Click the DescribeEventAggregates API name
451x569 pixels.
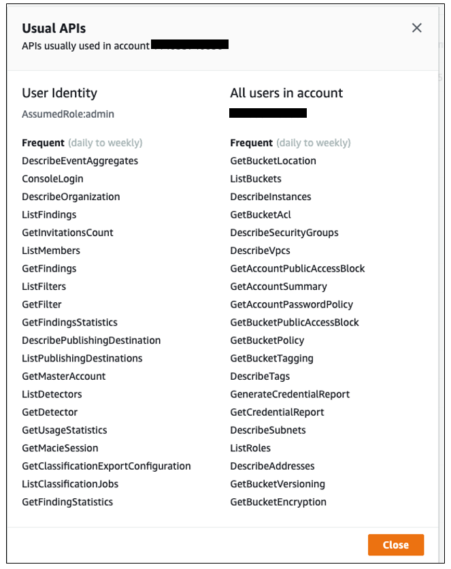pyautogui.click(x=80, y=161)
